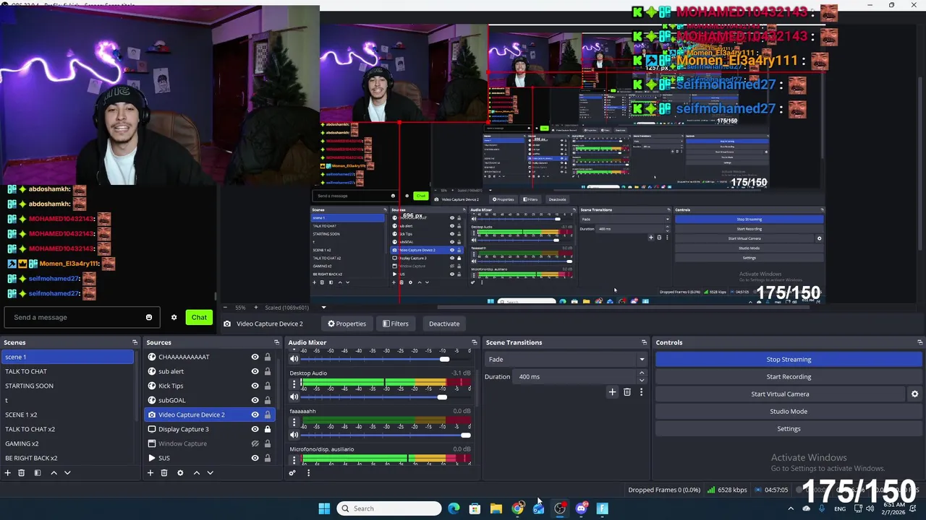
Task: Add a new source with the plus icon
Action: [x=150, y=472]
